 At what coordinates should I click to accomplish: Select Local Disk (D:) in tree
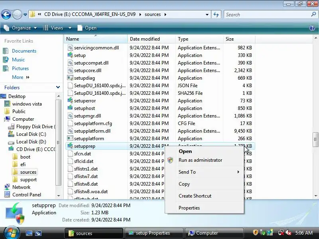31,142
